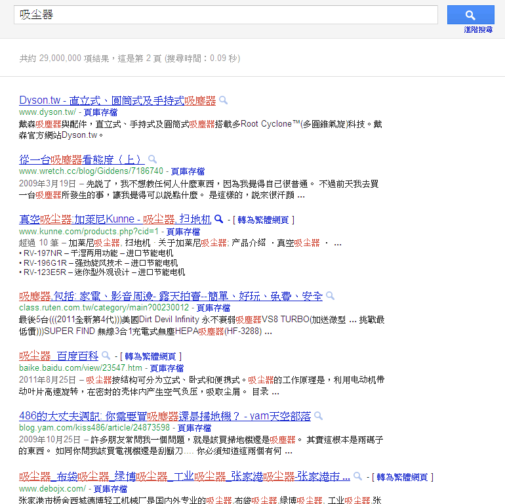Preview magnifier beside 百度百科 result
This screenshot has height=504, width=505.
click(106, 356)
